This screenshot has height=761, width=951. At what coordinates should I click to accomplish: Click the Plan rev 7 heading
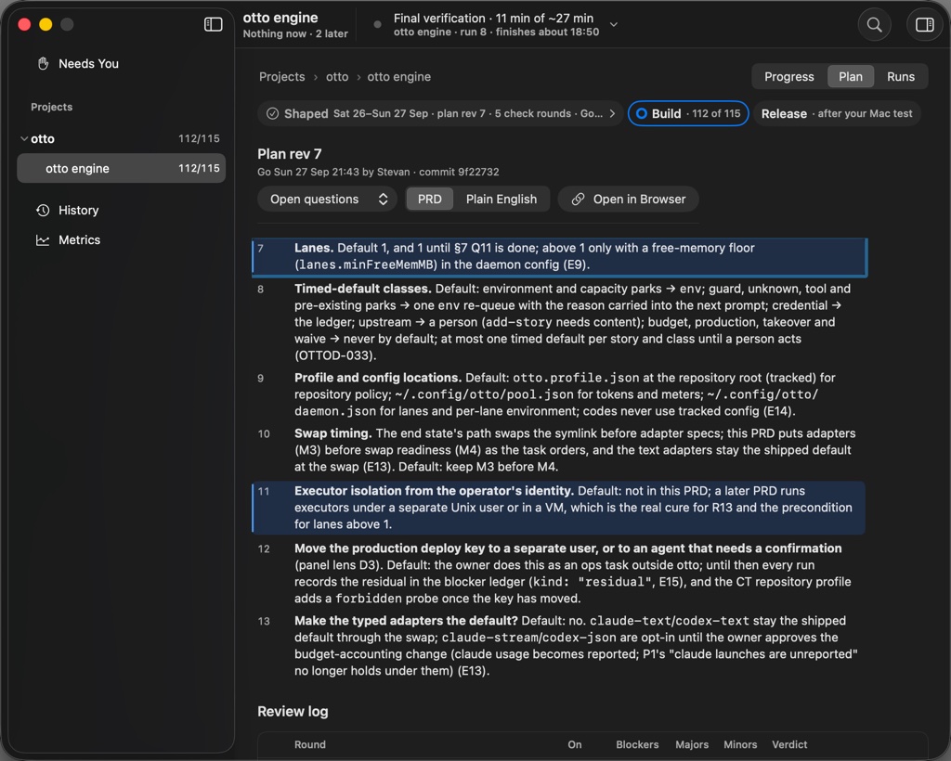tap(290, 154)
